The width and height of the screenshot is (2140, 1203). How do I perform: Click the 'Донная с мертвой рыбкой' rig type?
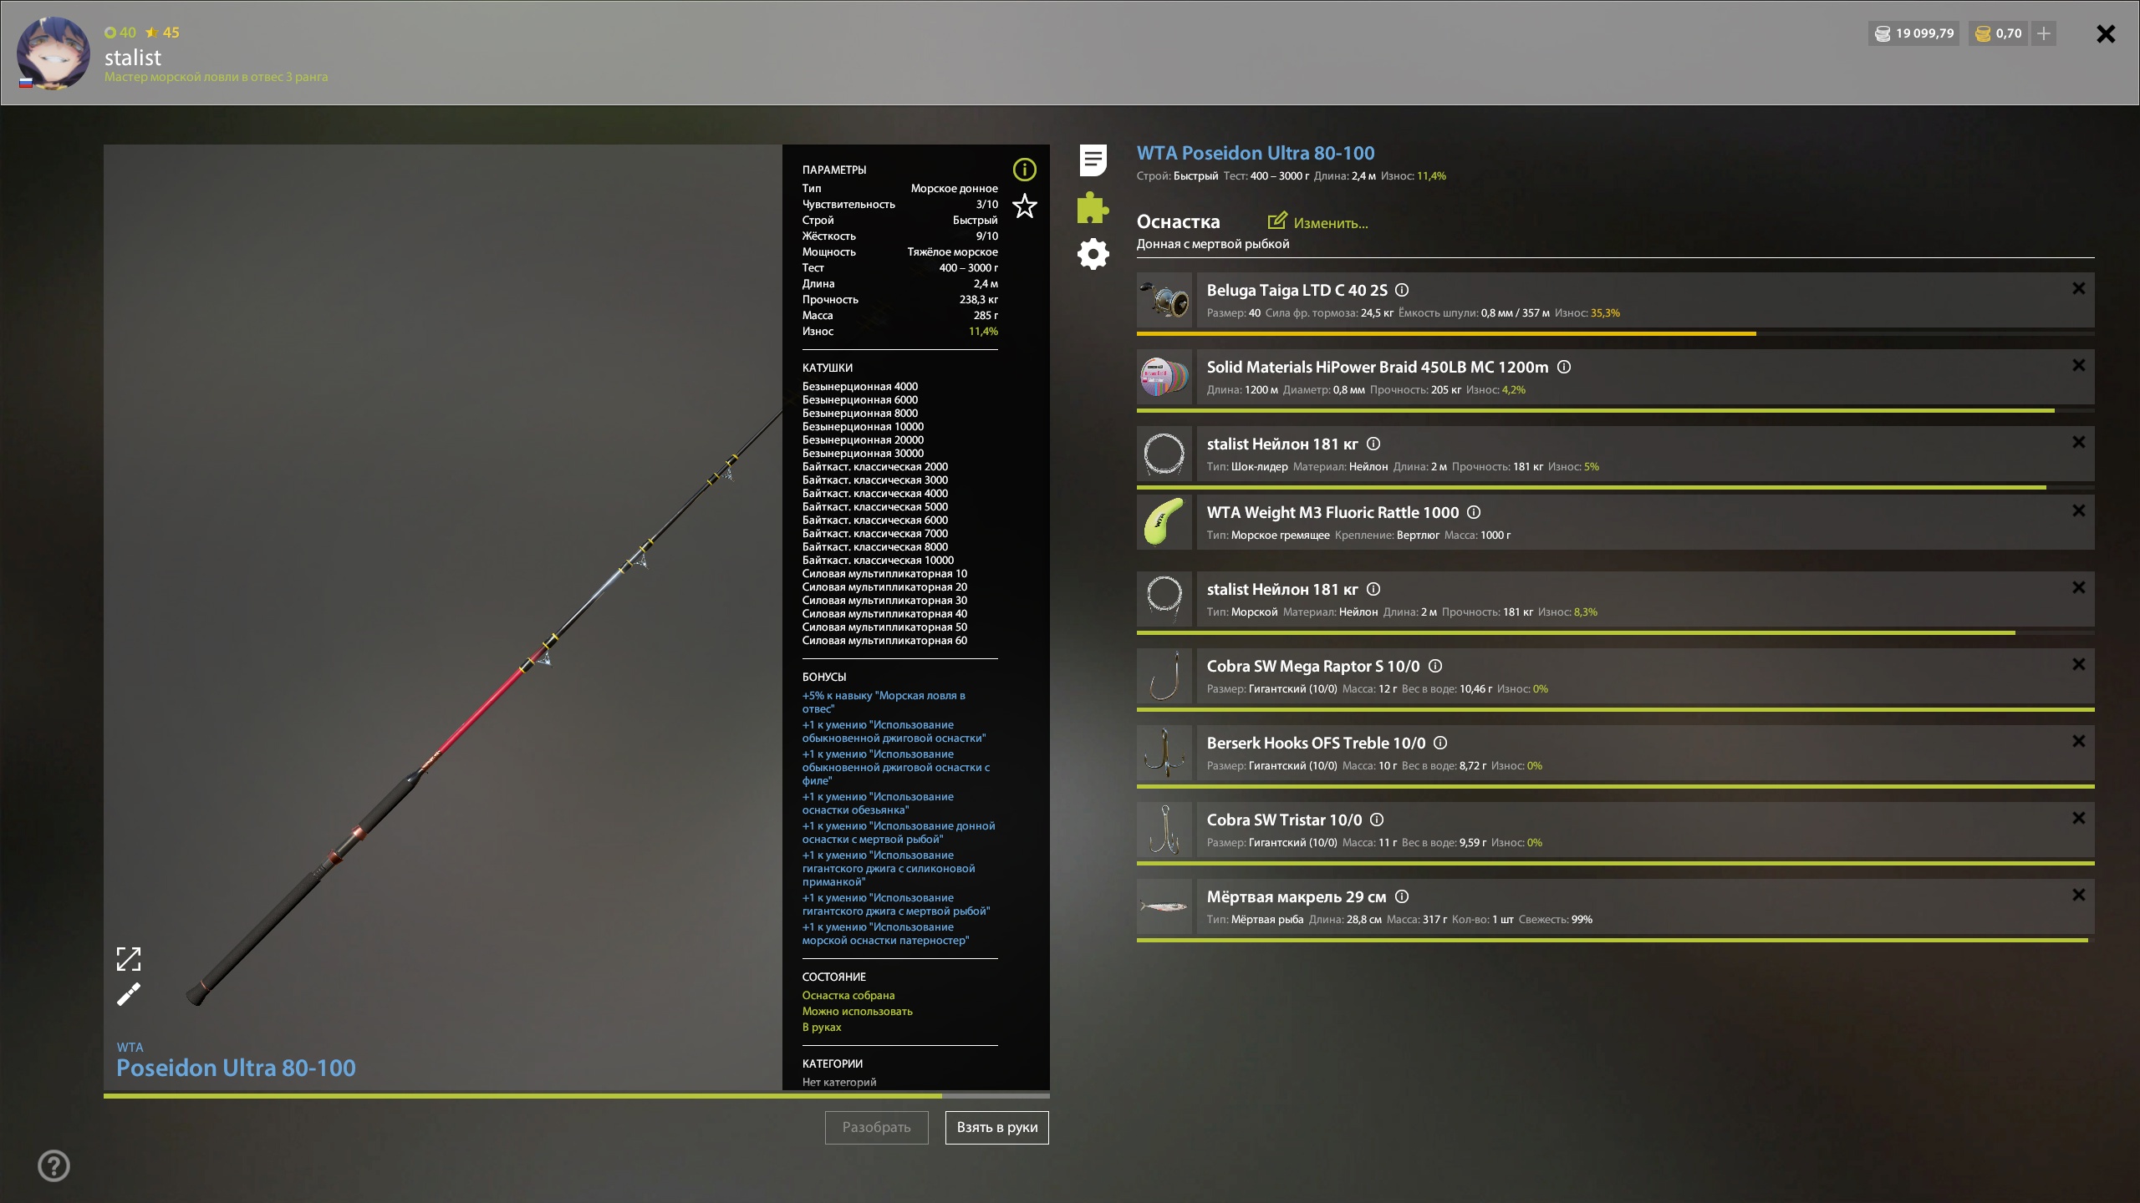pyautogui.click(x=1212, y=244)
